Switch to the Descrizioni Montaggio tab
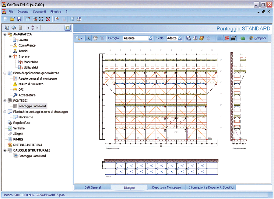274x199 pixels. (167, 187)
